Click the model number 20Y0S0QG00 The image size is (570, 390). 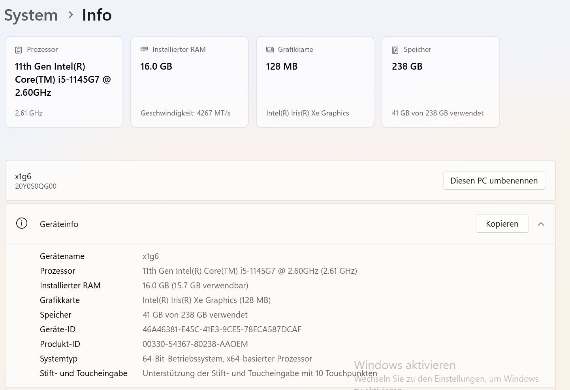coord(36,186)
